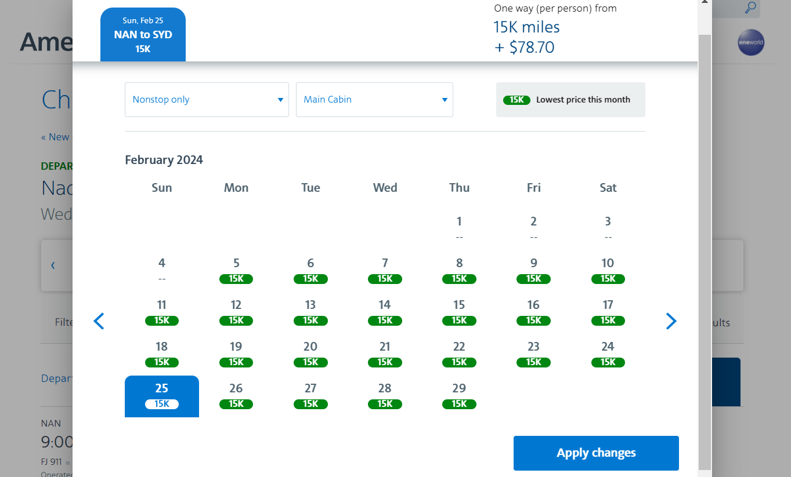Go to January using the left arrow
The width and height of the screenshot is (791, 477).
coord(99,321)
